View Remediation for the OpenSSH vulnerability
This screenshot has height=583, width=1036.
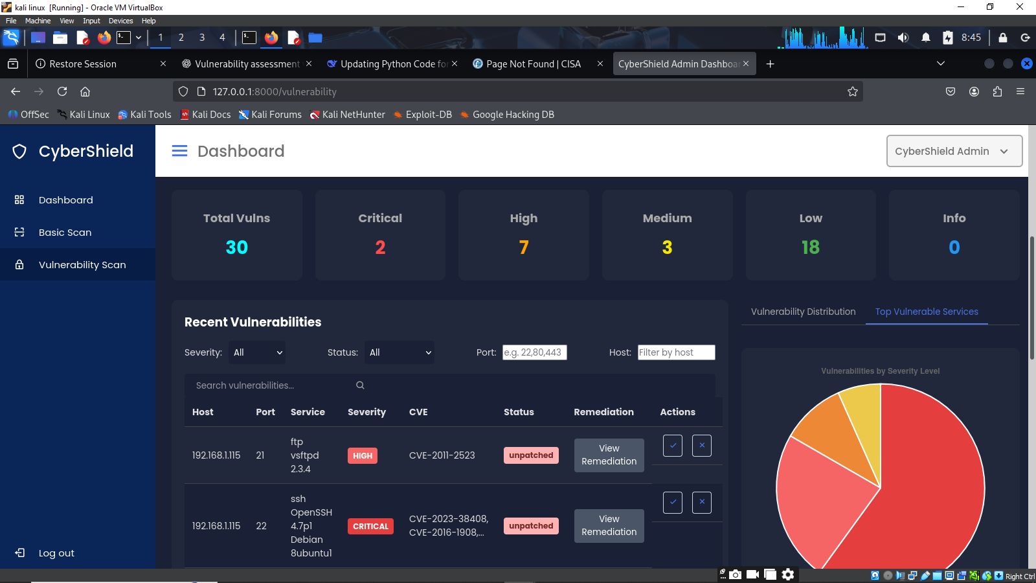(609, 526)
